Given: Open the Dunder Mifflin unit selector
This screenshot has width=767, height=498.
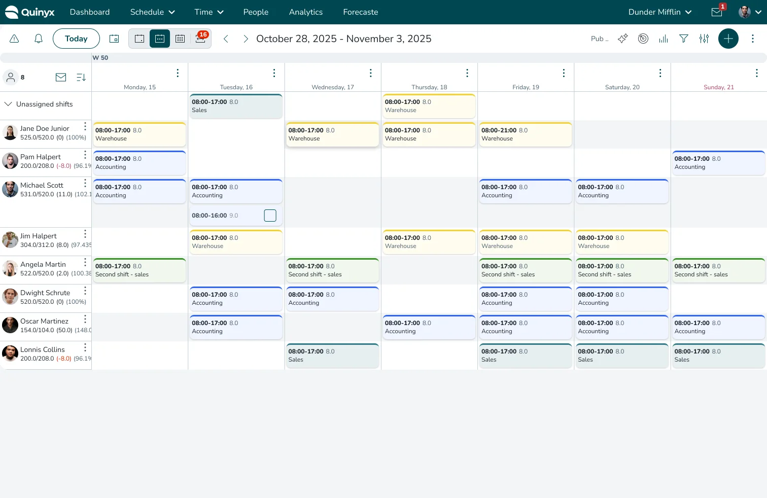Looking at the screenshot, I should point(660,12).
